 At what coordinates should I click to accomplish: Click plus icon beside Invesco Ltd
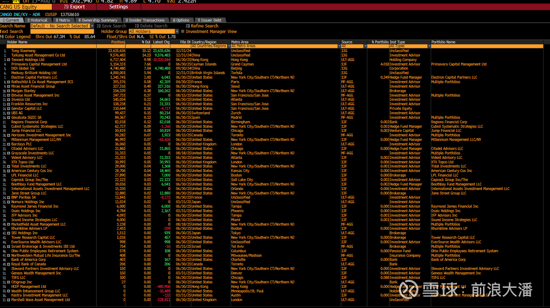[x=8, y=100]
